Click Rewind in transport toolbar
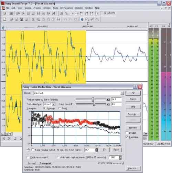This screenshot has width=172, height=173. (43, 13)
